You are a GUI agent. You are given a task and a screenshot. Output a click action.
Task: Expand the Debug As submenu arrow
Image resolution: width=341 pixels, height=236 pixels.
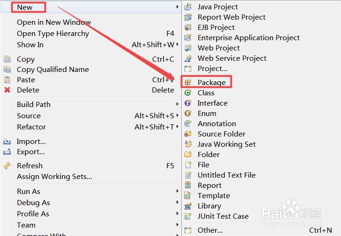178,203
